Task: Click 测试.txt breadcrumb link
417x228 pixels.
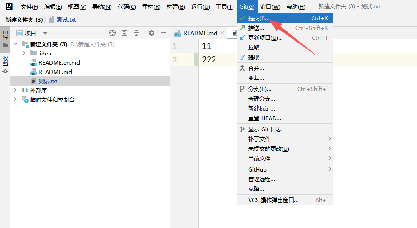Action: [66, 20]
